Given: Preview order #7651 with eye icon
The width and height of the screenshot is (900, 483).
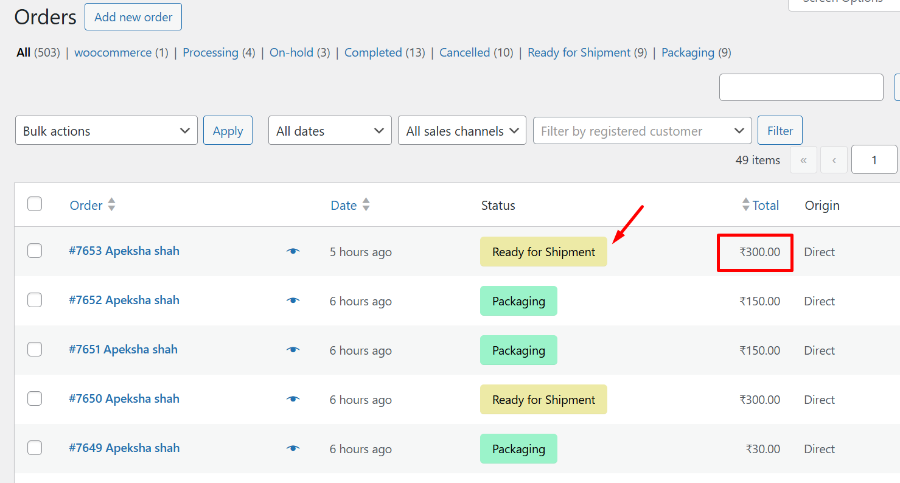Looking at the screenshot, I should 293,350.
